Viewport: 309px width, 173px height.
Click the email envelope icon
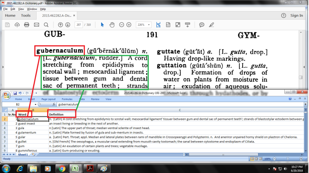(36, 25)
